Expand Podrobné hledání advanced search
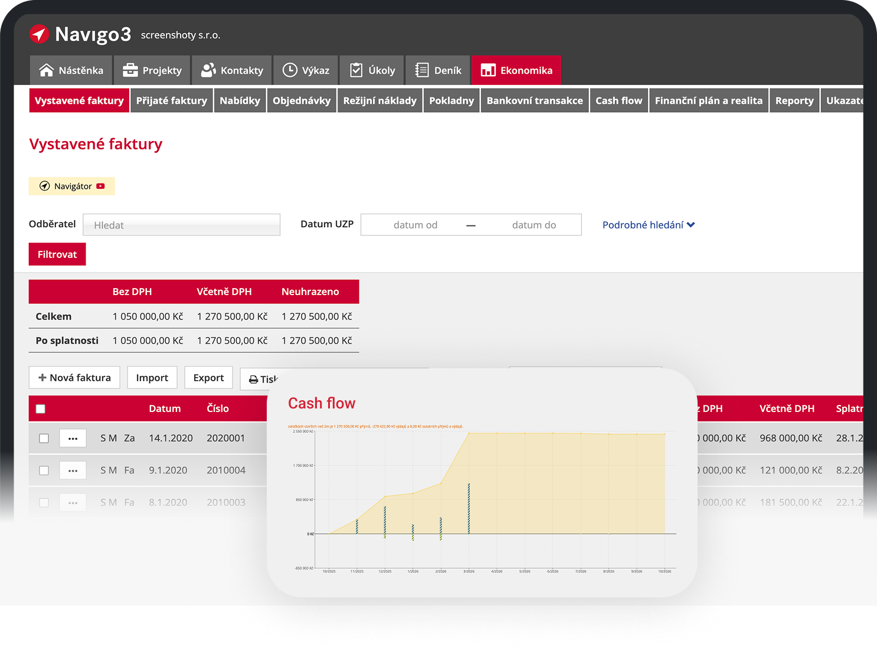Screen dimensions: 877x654 click(x=648, y=225)
